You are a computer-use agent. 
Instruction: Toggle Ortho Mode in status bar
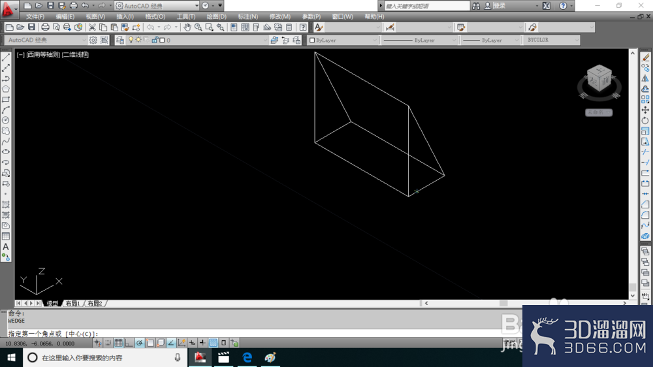[129, 343]
